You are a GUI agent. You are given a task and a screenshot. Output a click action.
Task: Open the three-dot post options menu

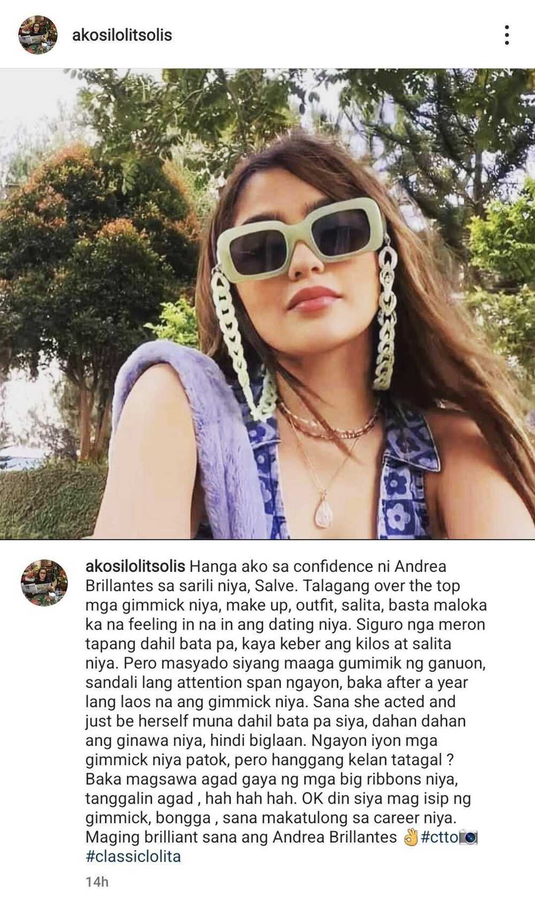click(x=506, y=35)
